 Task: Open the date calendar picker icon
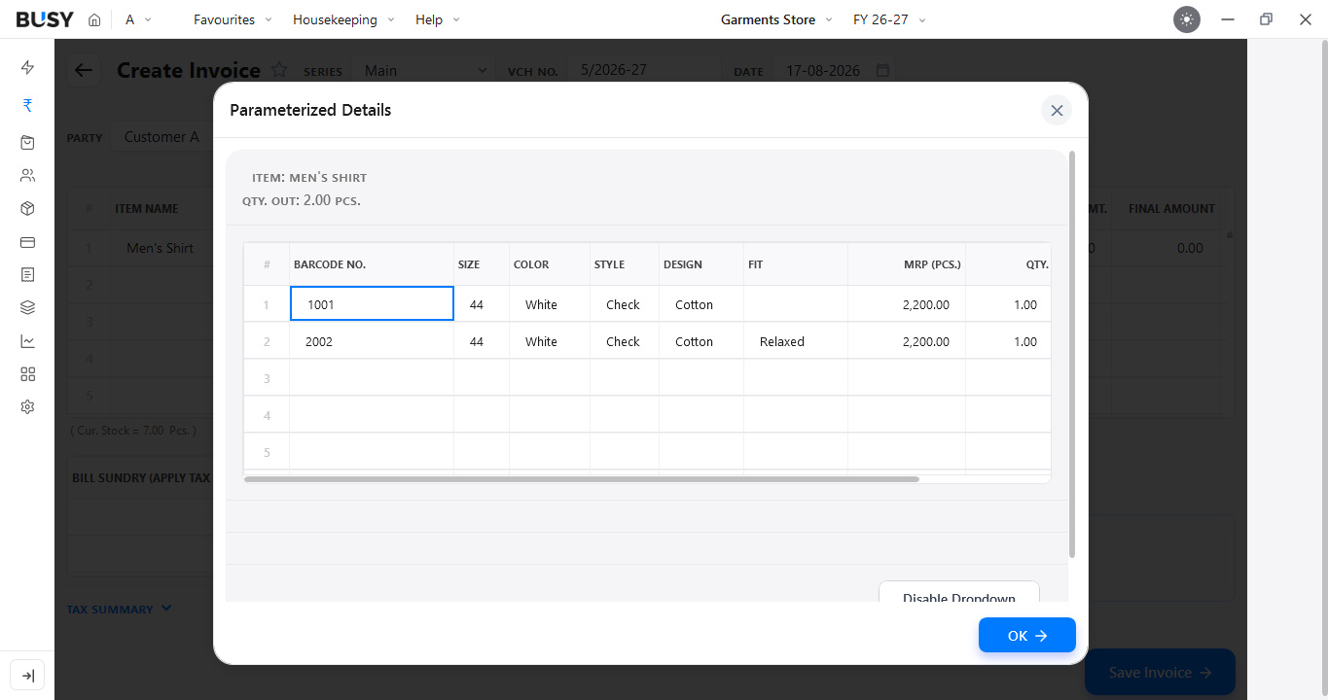[882, 70]
